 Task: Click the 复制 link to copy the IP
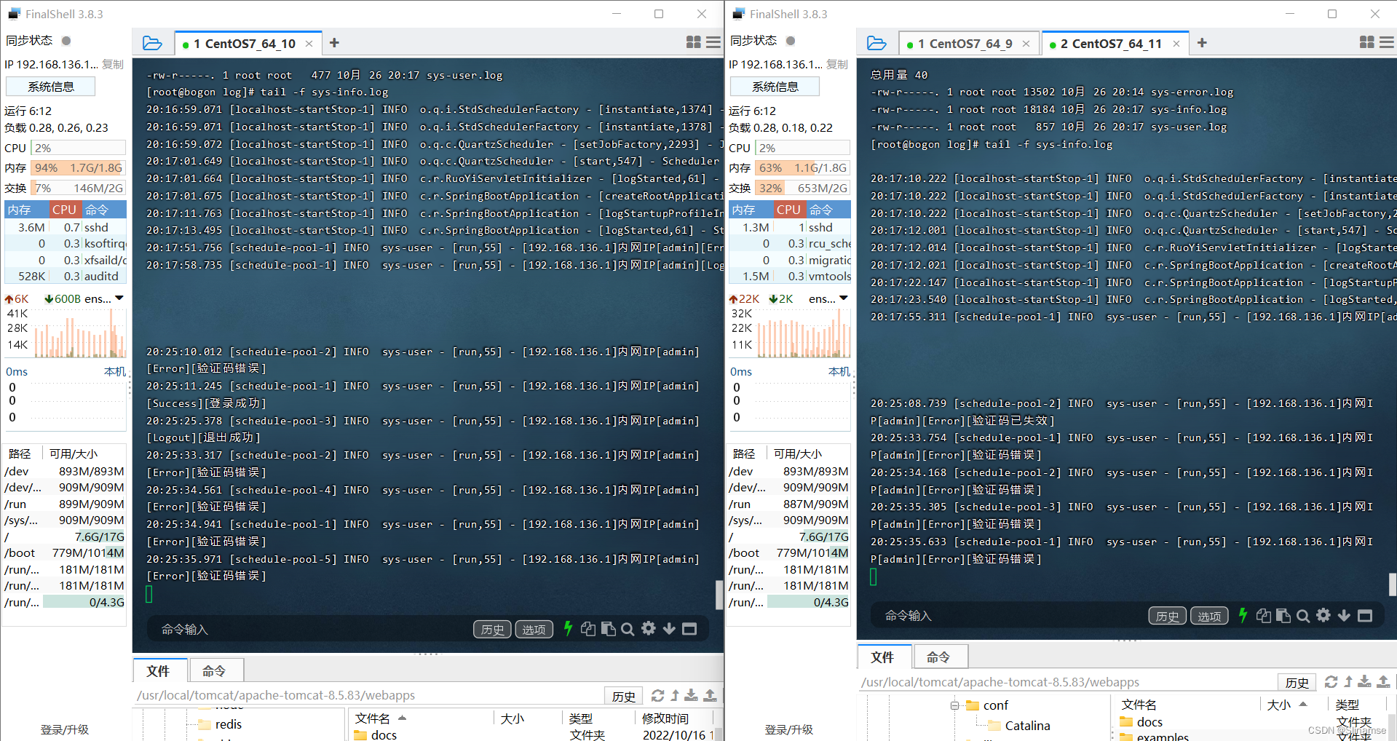click(113, 64)
